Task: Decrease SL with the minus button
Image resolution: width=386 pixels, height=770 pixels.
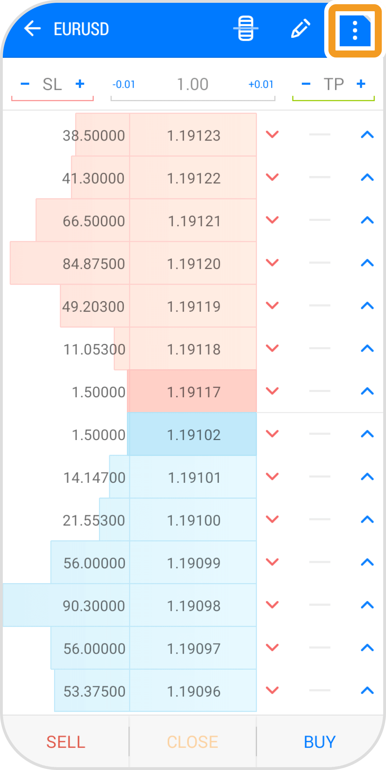Action: 25,84
